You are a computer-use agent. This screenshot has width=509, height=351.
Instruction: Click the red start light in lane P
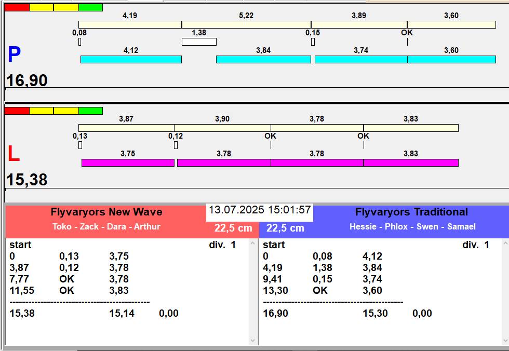[17, 8]
